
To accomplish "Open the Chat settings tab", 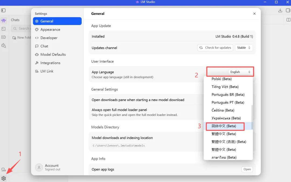I will pos(57,46).
